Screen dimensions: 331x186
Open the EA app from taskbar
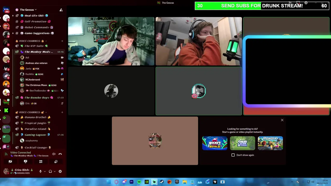(x=169, y=182)
